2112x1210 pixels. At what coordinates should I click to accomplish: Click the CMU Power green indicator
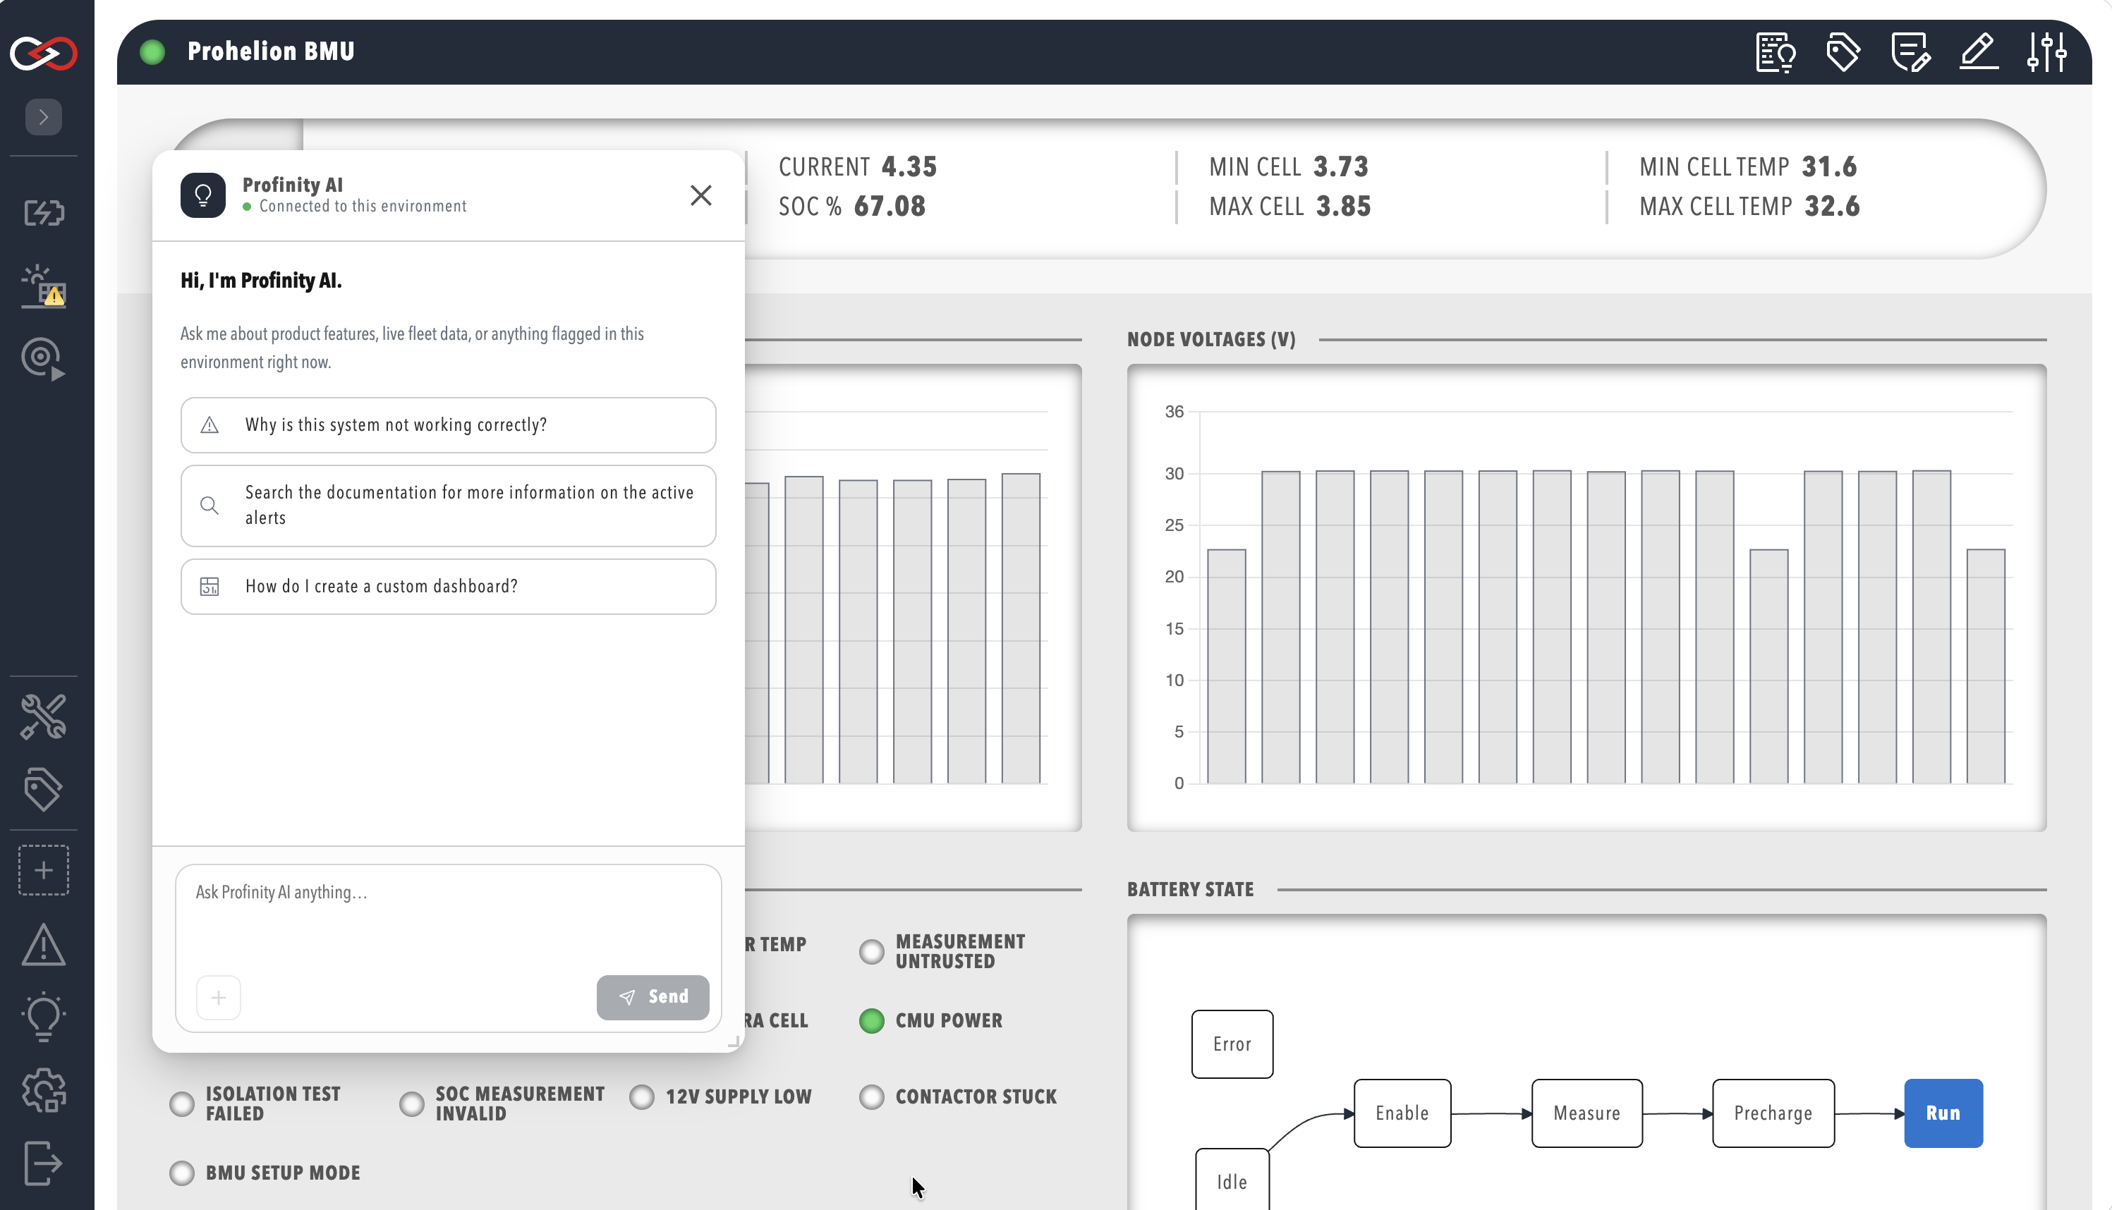(x=871, y=1020)
